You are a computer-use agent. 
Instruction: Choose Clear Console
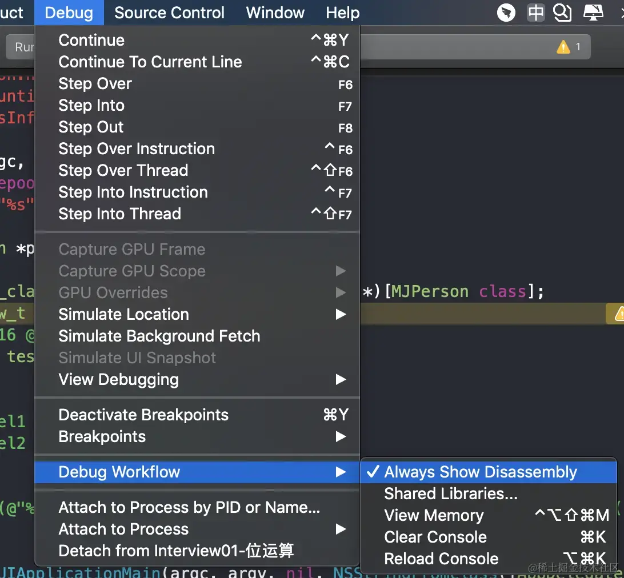pyautogui.click(x=489, y=537)
